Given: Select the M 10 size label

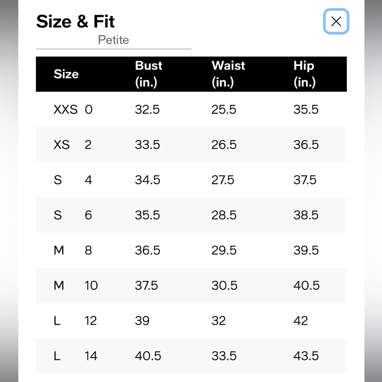Looking at the screenshot, I should click(75, 285).
